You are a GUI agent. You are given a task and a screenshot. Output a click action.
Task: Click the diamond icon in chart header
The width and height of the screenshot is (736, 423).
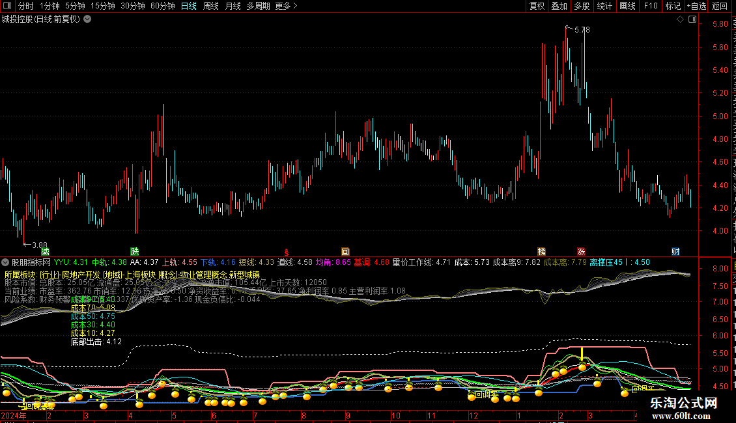tap(680, 20)
